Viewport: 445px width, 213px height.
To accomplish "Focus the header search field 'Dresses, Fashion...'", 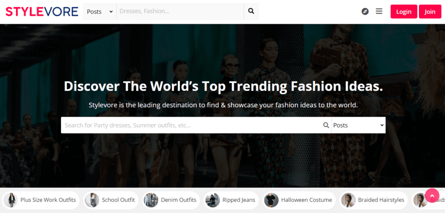I will coord(180,12).
